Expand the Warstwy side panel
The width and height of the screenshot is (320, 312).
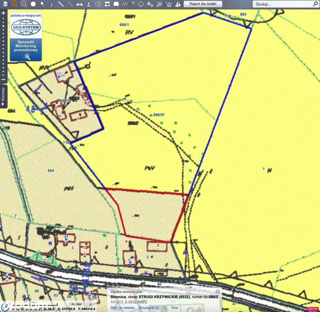[3, 96]
